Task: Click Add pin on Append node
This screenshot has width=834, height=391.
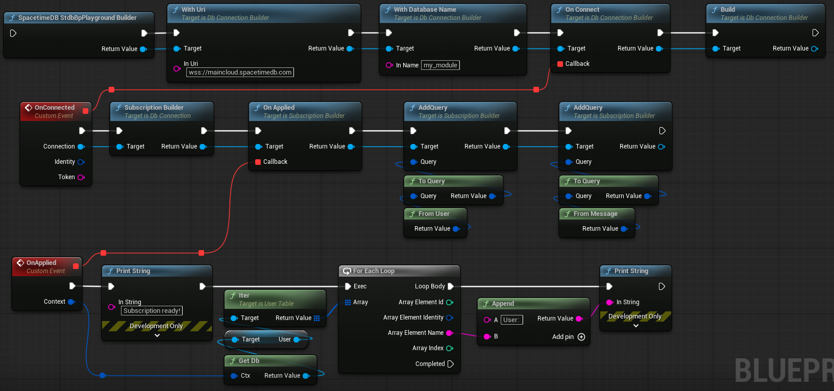Action: [568, 337]
